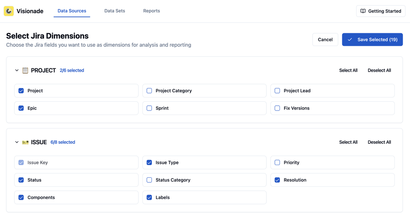Select the Data Sources tab
The height and width of the screenshot is (213, 410).
[72, 11]
